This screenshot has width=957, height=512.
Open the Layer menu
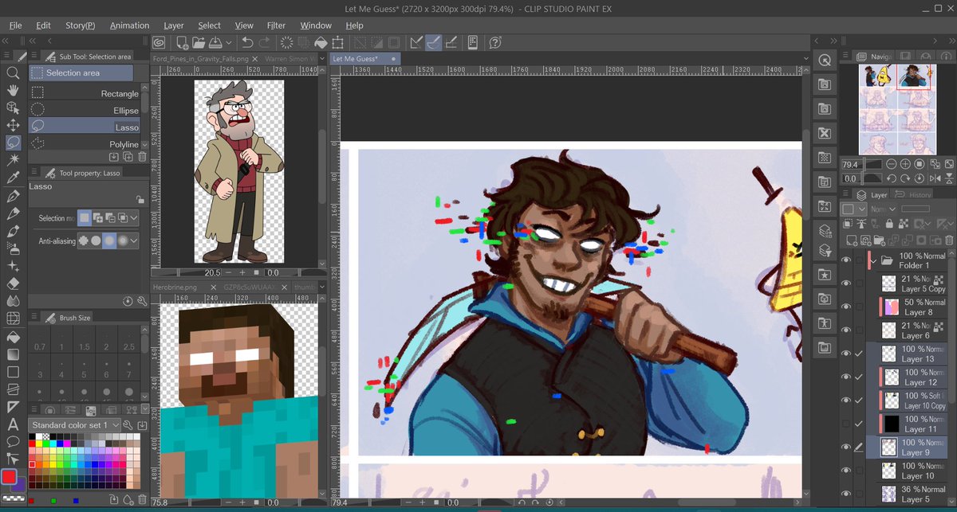(173, 25)
